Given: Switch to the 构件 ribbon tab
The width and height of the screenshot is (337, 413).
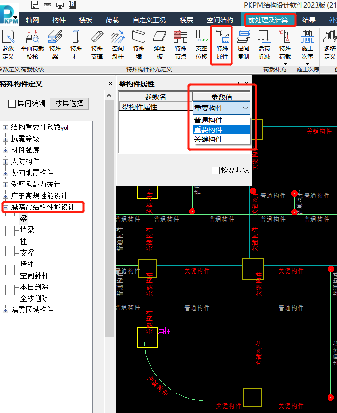Looking at the screenshot, I should [x=59, y=20].
